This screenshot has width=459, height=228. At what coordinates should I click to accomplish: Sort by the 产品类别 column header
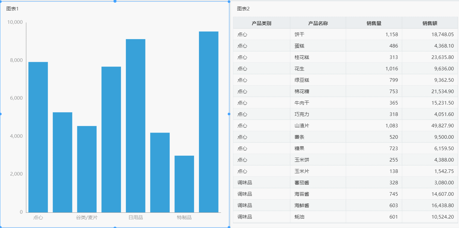(x=261, y=23)
